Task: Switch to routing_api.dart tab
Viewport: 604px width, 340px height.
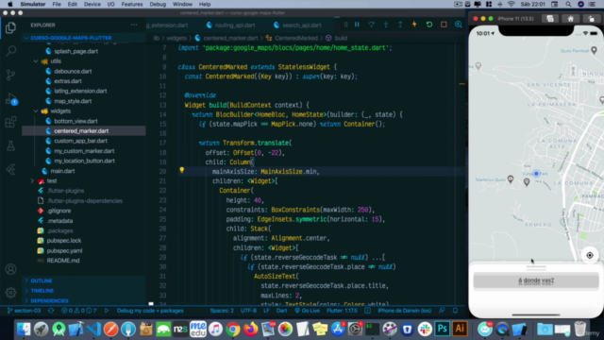Action: [230, 25]
